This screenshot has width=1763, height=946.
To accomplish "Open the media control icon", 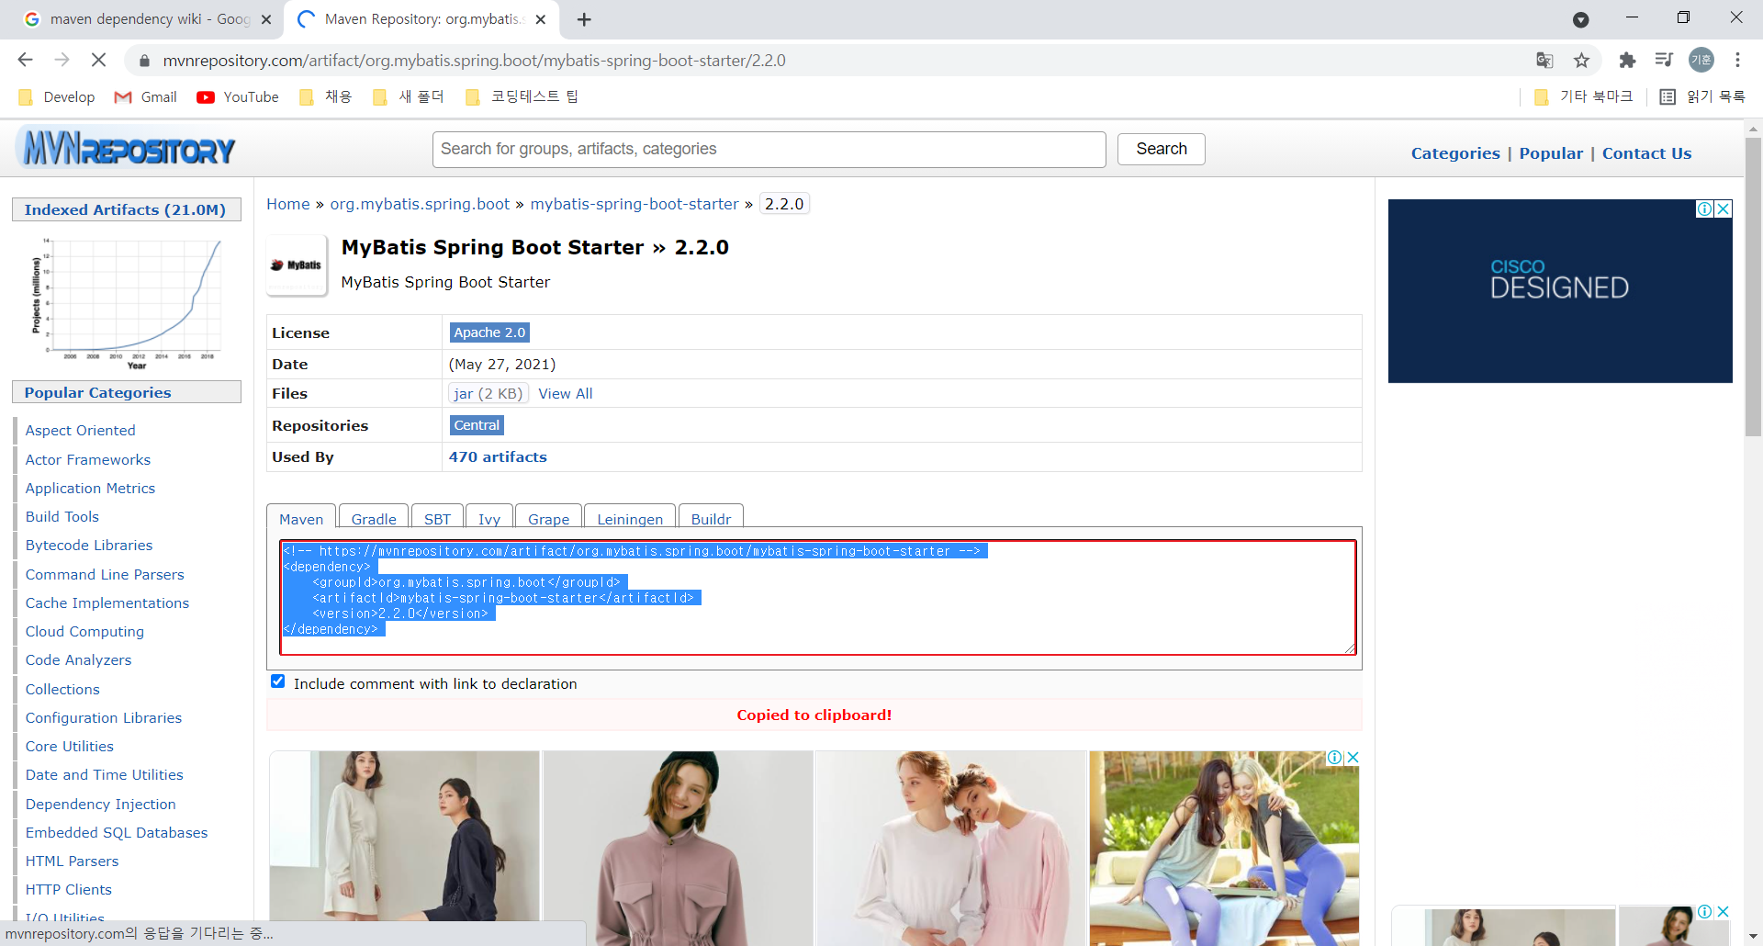I will pos(1664,60).
